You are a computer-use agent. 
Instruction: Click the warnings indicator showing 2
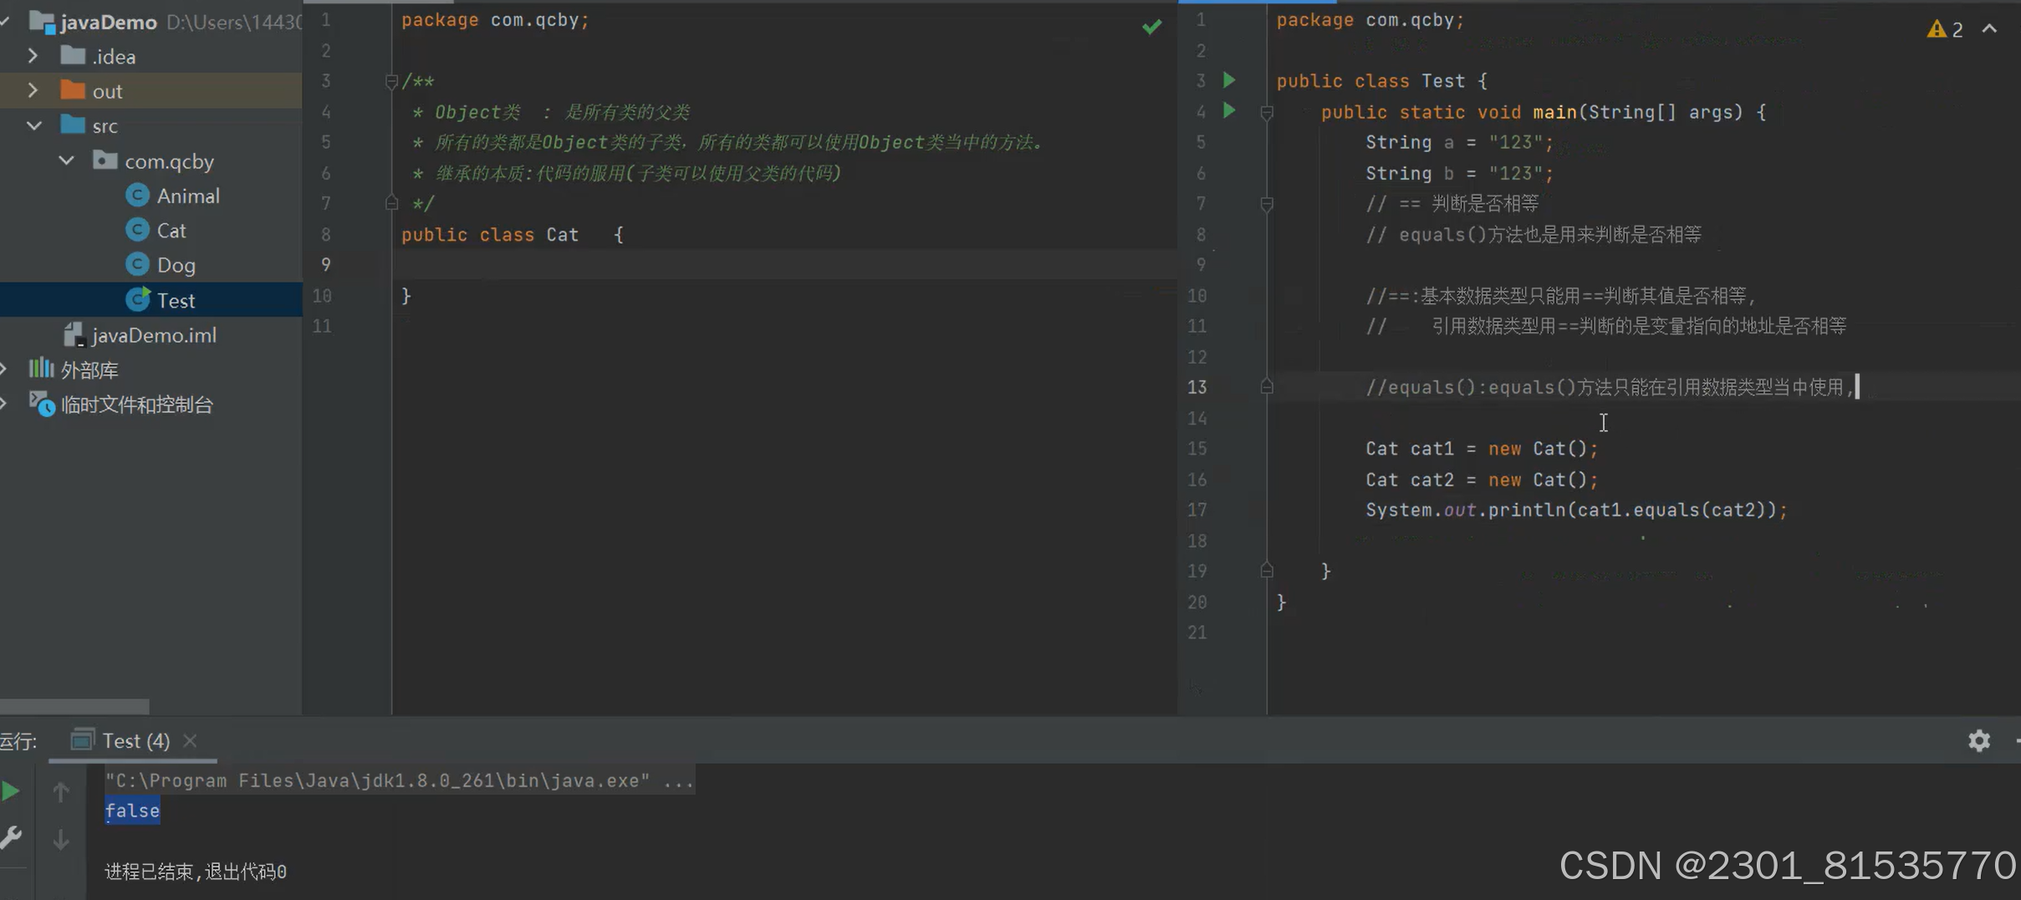point(1946,28)
